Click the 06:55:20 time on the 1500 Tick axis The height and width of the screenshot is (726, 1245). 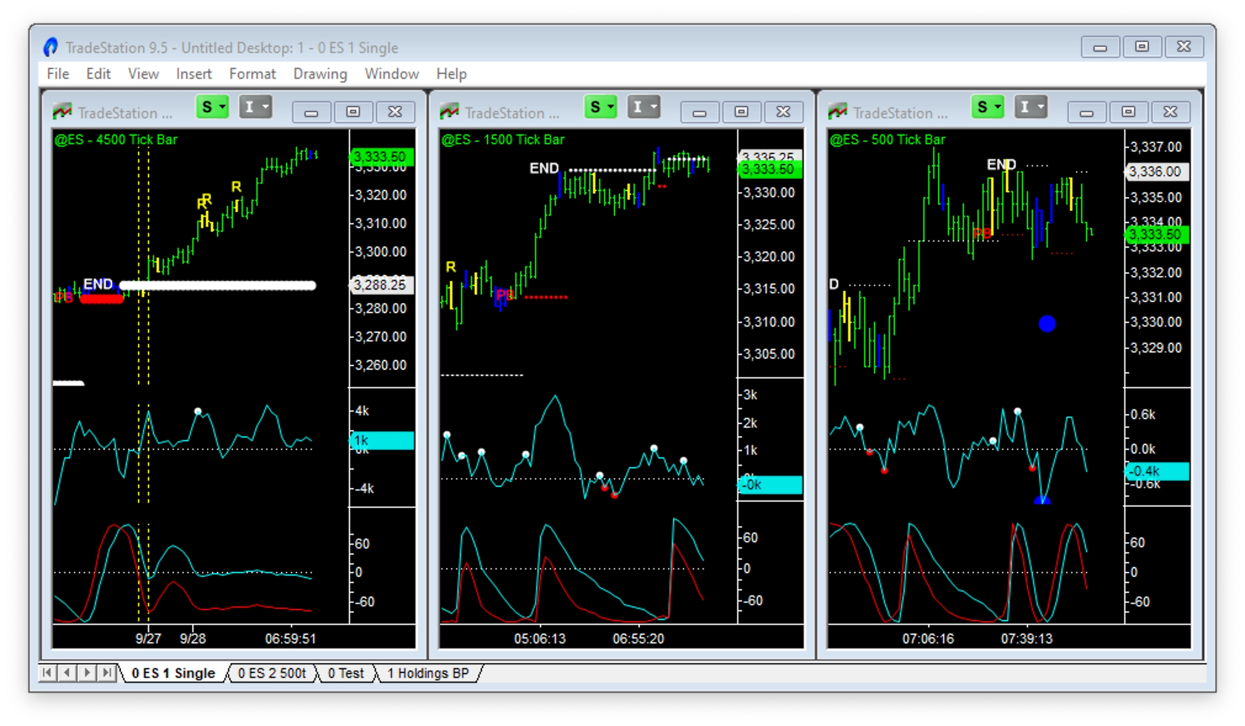[x=639, y=638]
